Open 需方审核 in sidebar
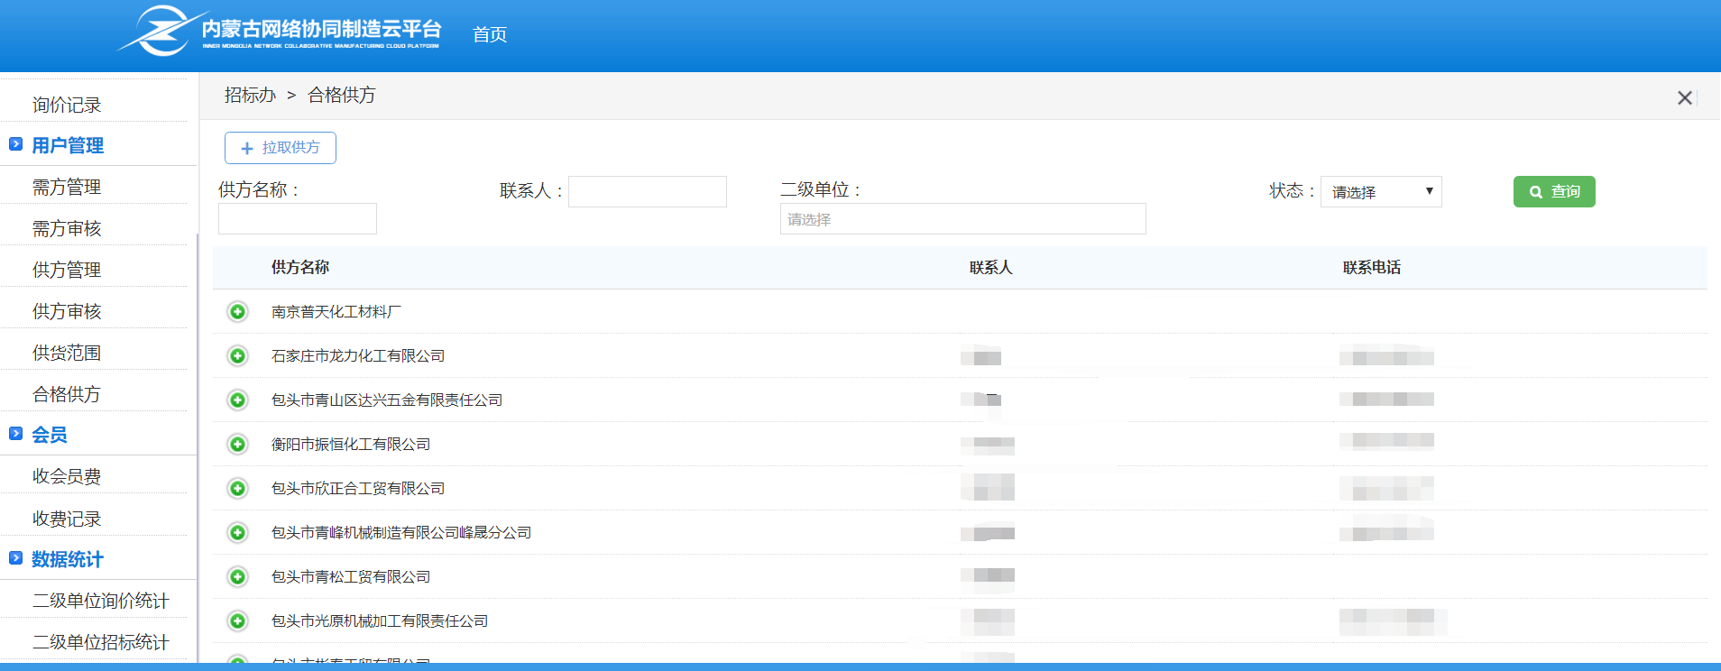 67,228
